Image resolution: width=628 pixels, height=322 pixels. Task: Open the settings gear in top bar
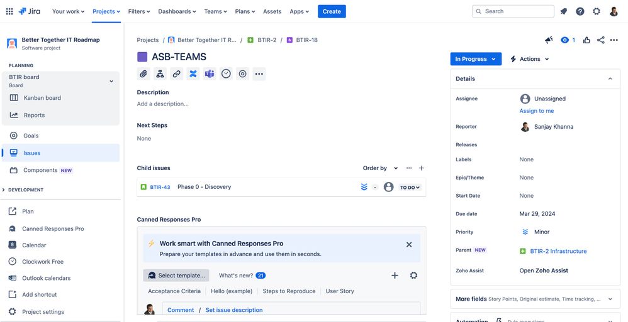coord(597,11)
